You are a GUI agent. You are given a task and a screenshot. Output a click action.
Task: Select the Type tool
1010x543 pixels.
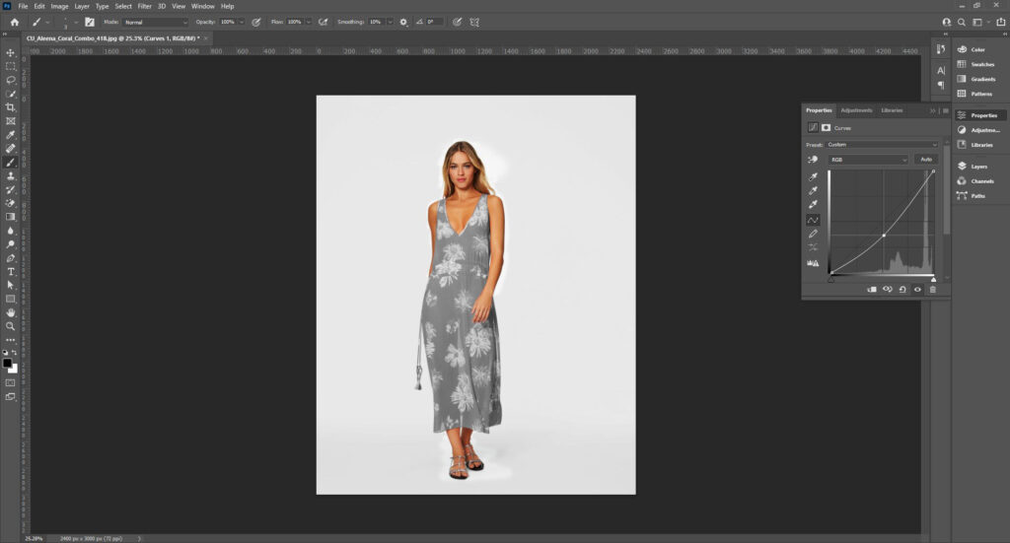[10, 272]
